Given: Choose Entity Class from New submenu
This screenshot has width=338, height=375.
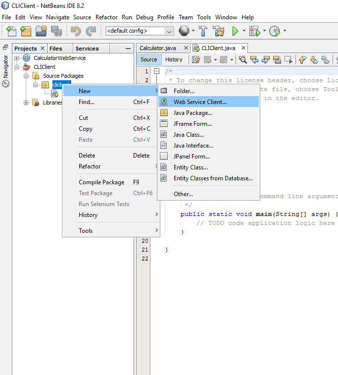Looking at the screenshot, I should [x=208, y=167].
